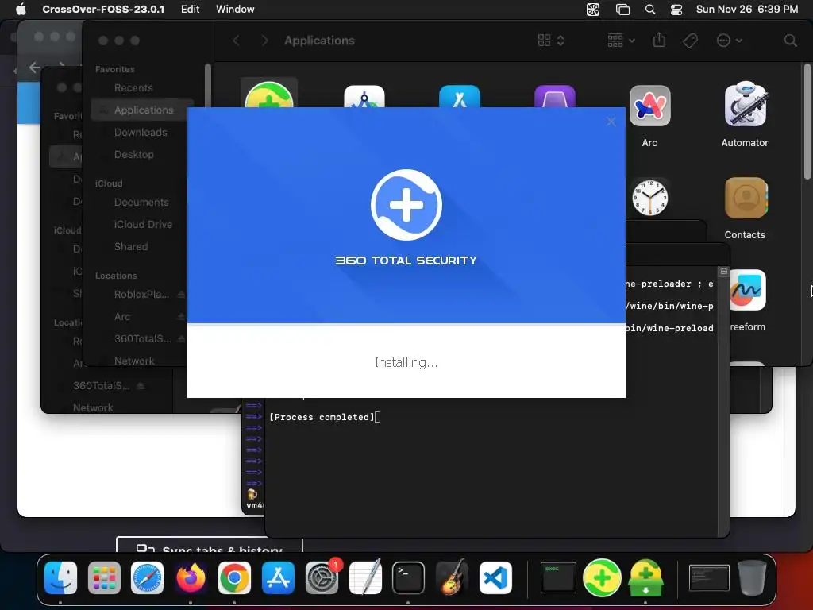The image size is (813, 610).
Task: Close the 360 Total Security installer
Action: 611,122
